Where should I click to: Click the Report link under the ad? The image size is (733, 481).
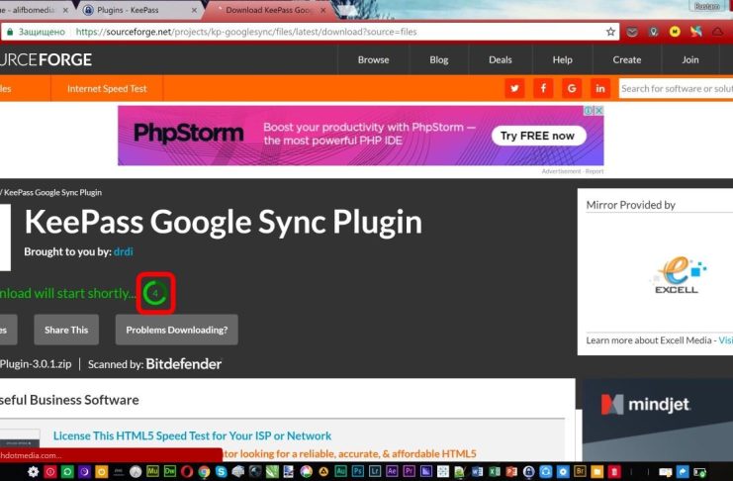tap(595, 171)
